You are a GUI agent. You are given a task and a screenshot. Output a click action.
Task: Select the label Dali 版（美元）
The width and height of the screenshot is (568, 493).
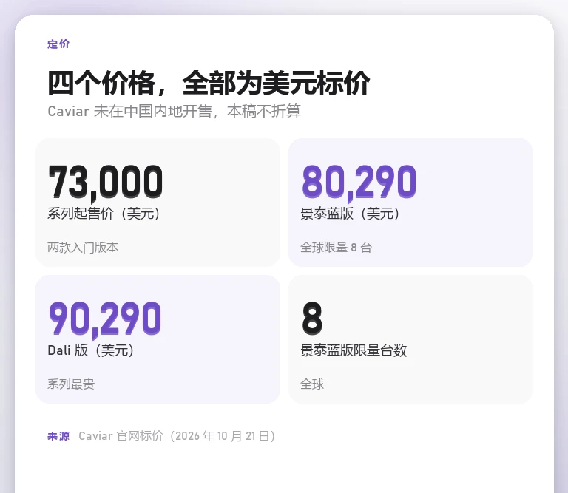click(90, 350)
